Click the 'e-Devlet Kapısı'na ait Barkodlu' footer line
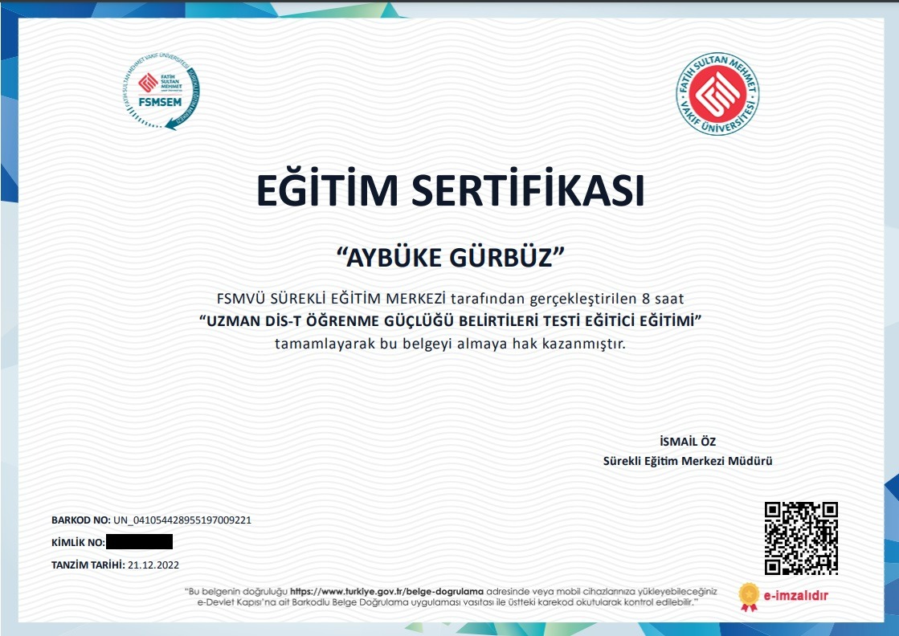899x636 pixels. 447,602
